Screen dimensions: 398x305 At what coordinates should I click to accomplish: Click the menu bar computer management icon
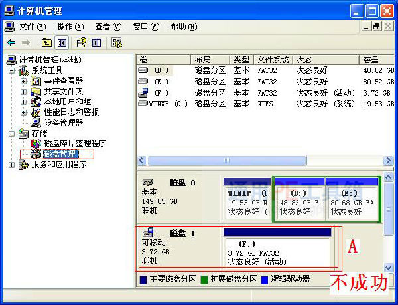9,27
